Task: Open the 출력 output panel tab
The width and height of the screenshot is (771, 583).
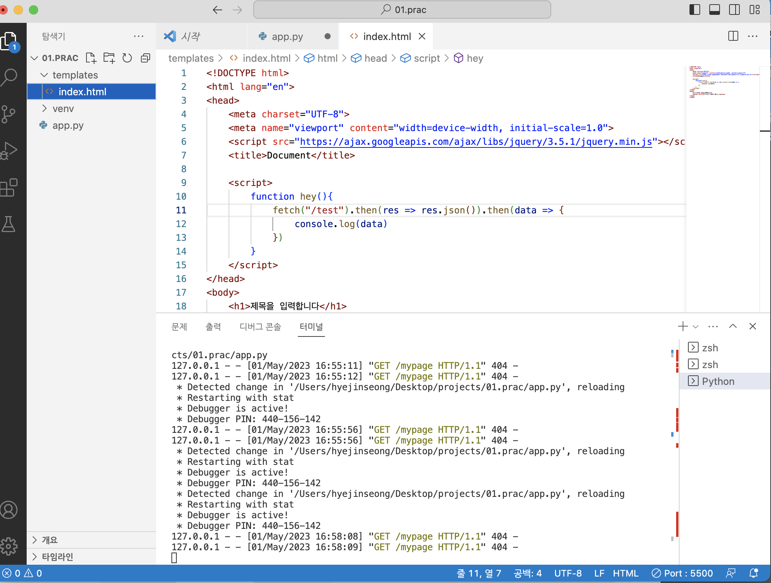Action: 213,327
